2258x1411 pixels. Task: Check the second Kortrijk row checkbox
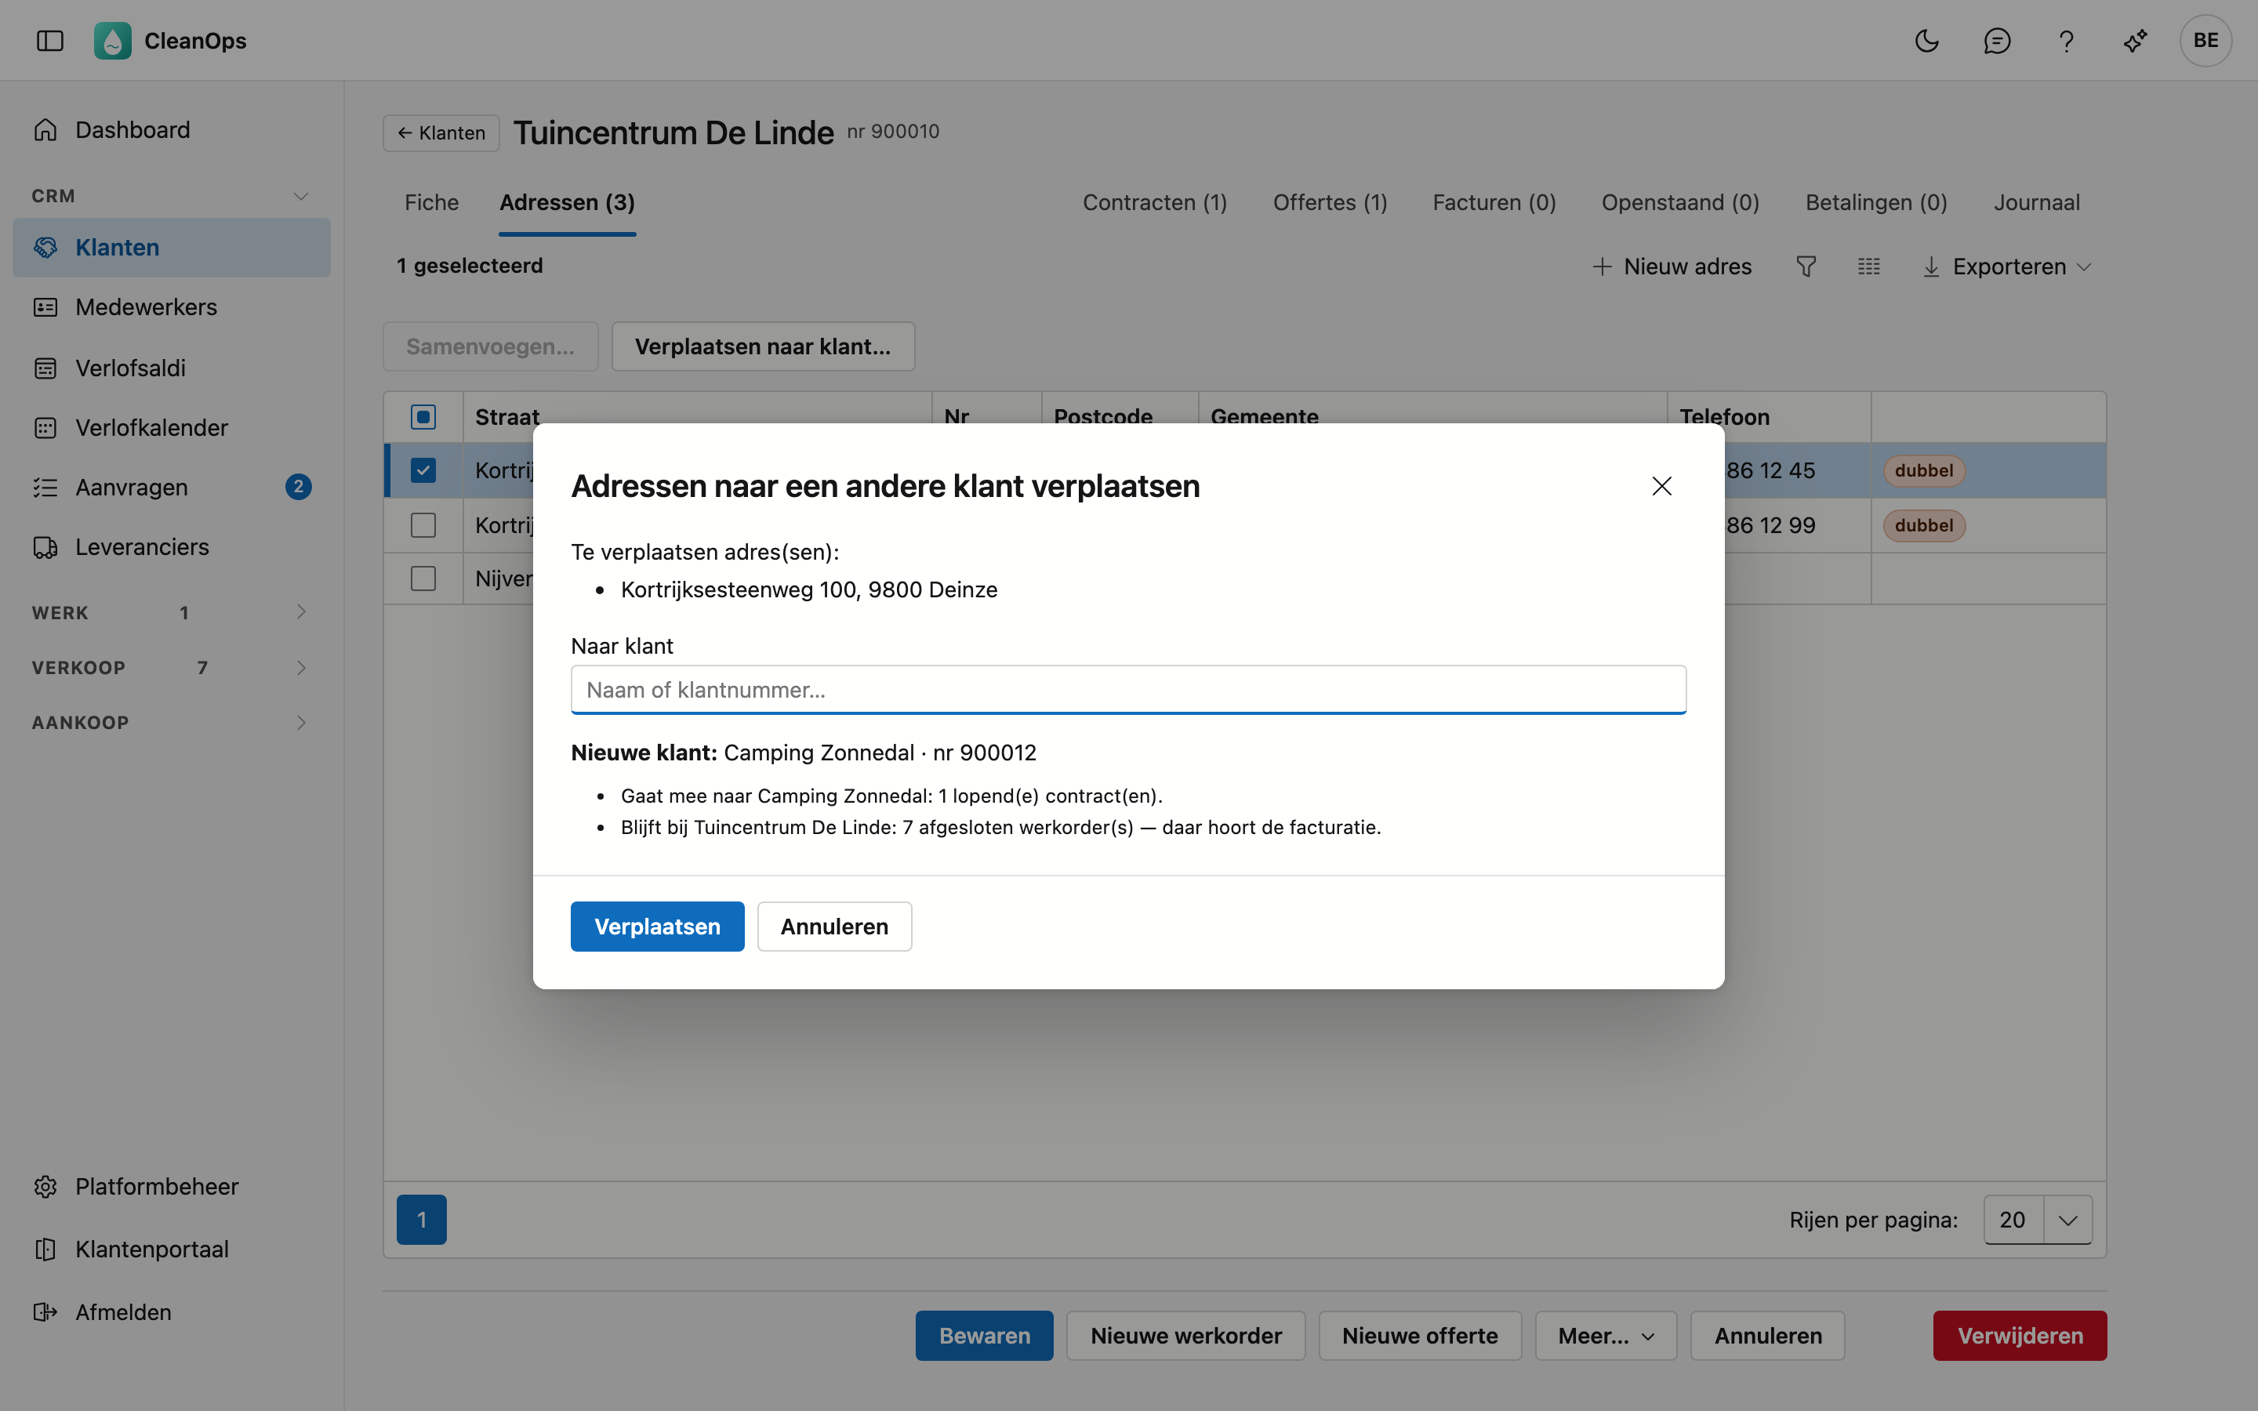tap(423, 525)
